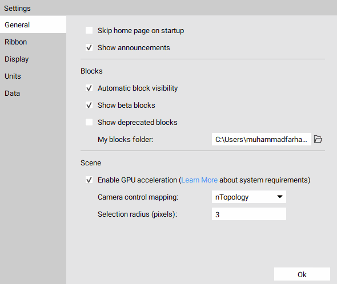Open the Camera control mapping dropdown
Viewport: 337px width, 284px height.
[x=249, y=197]
